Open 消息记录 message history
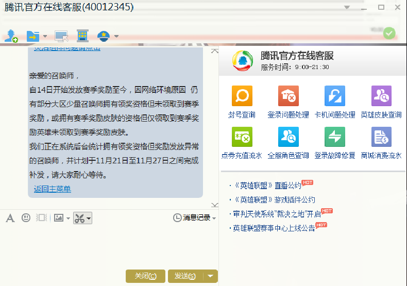The image size is (407, 286). [x=192, y=218]
